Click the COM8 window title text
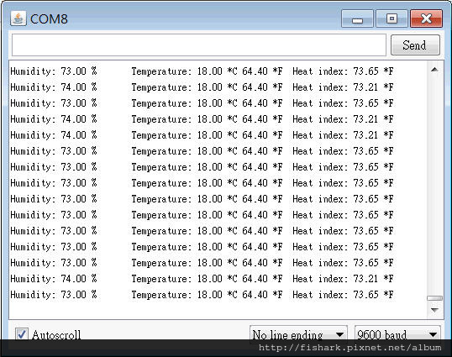Viewport: 452px width, 357px height. click(49, 19)
